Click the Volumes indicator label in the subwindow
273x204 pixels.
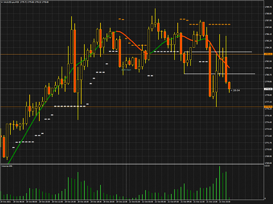pyautogui.click(x=7, y=166)
